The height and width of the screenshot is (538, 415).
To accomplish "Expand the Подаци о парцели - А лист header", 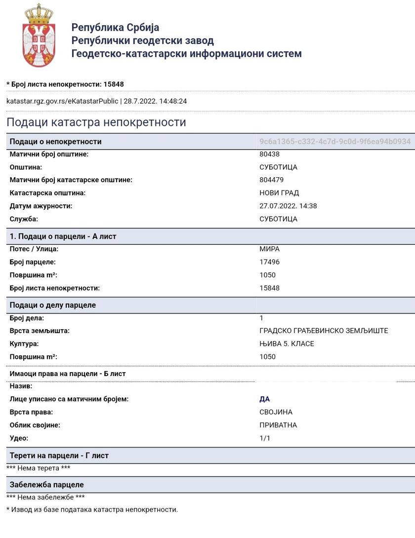I will (x=63, y=236).
